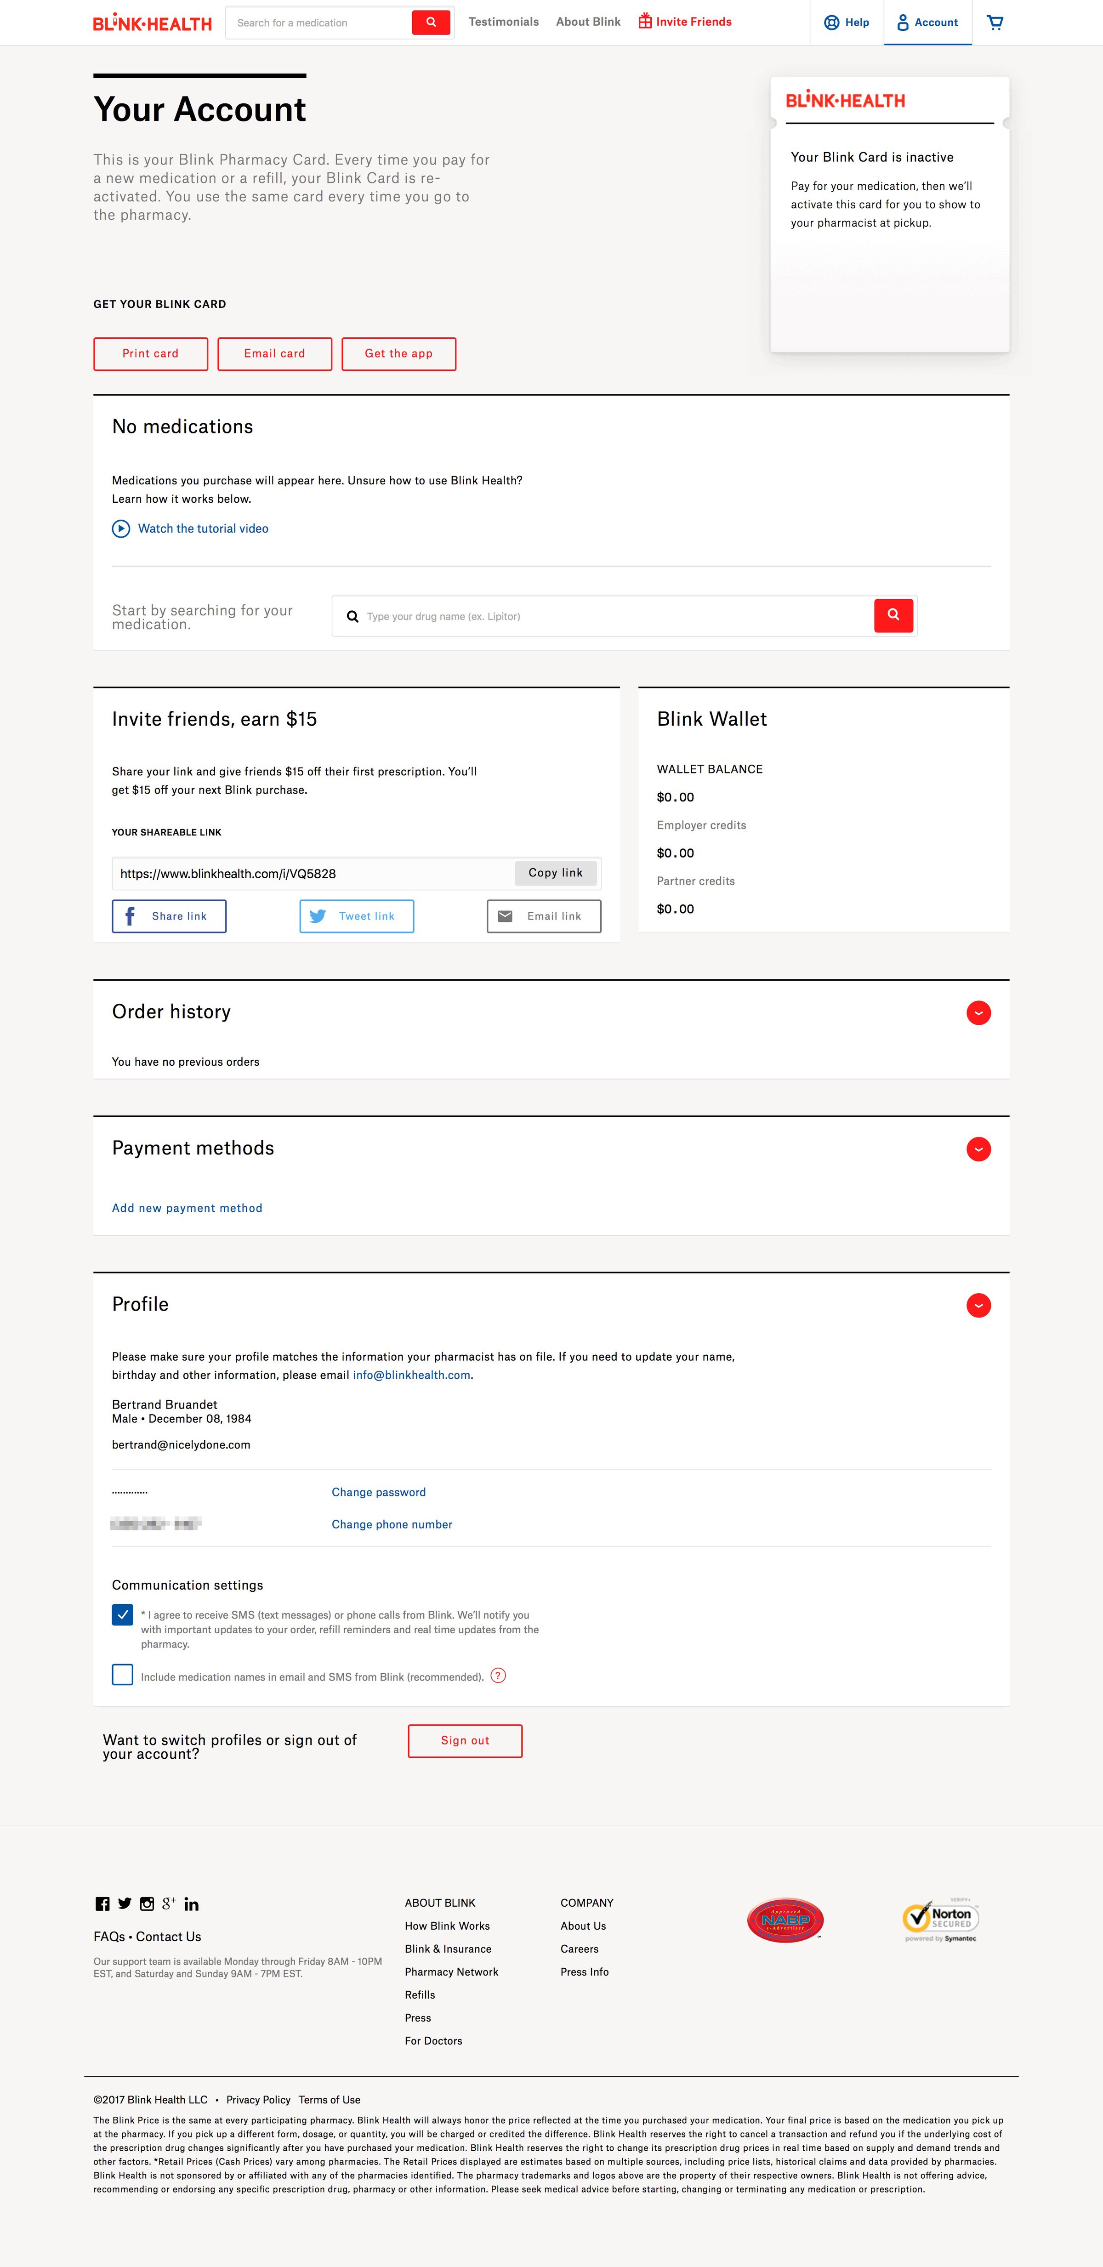This screenshot has width=1103, height=2267.
Task: Open Refills footer link
Action: coord(420,1994)
